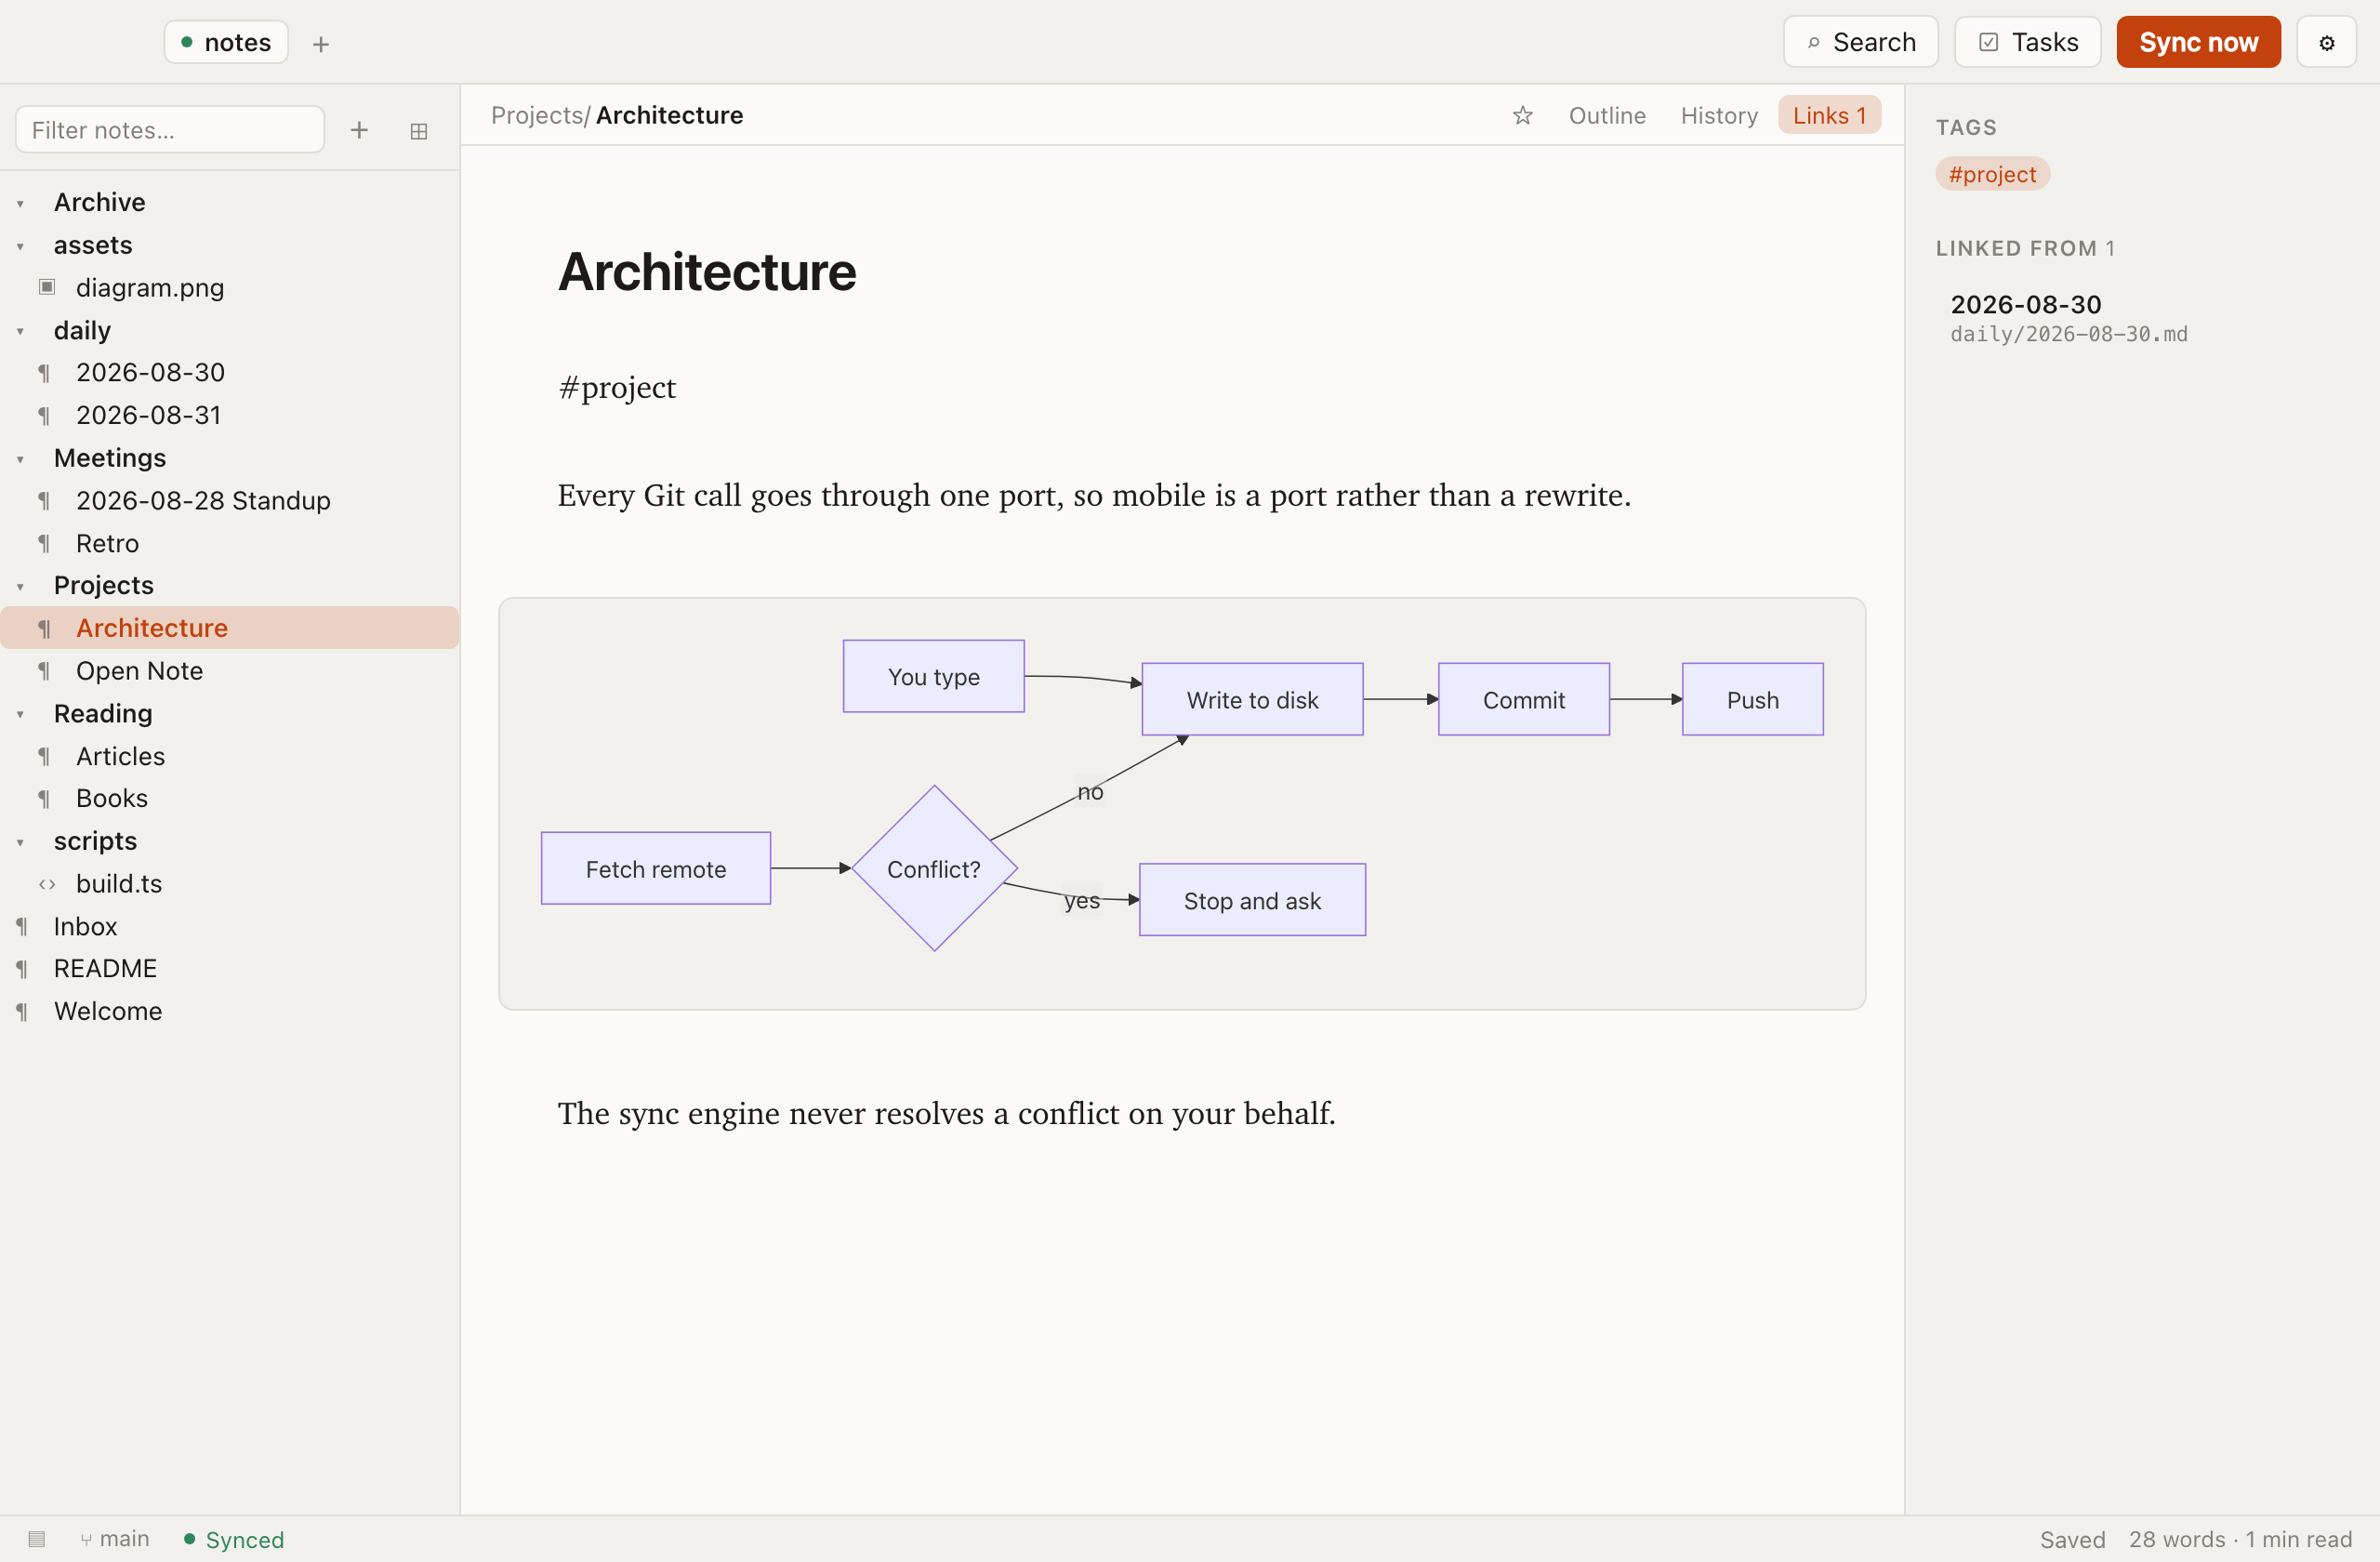
Task: Click daily/2026-08-30.md path text
Action: (2068, 335)
